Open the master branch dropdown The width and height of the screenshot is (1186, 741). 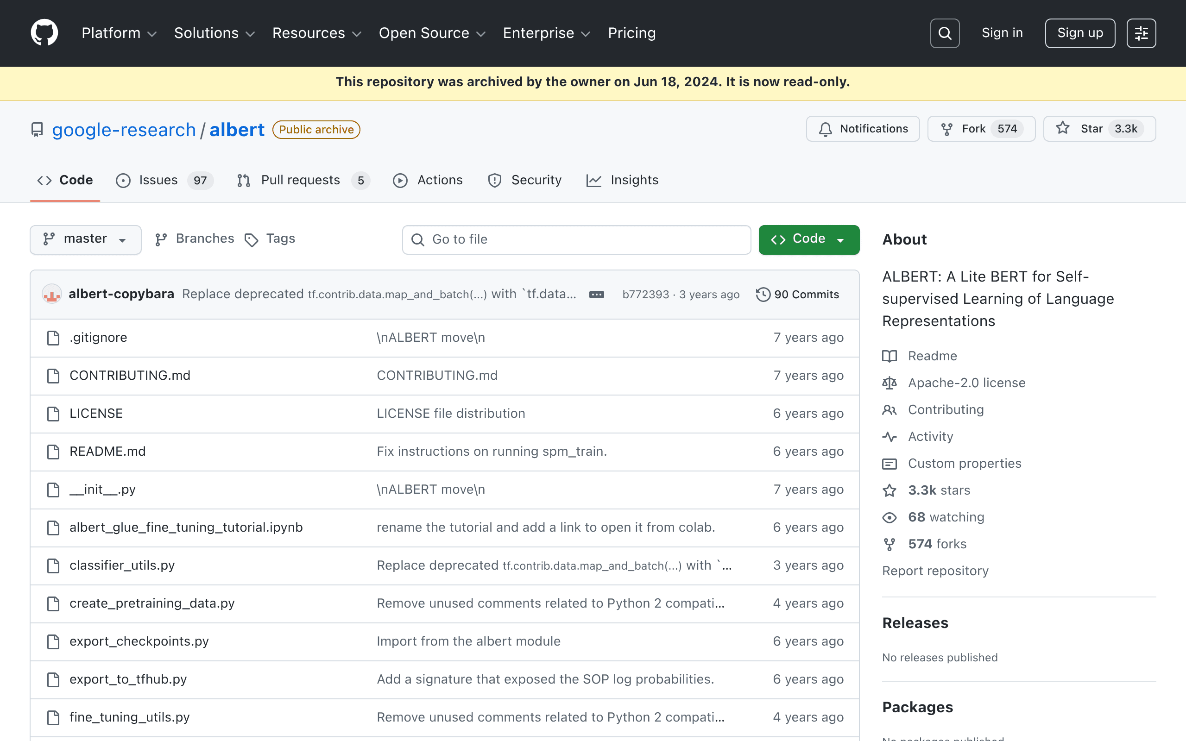tap(86, 239)
